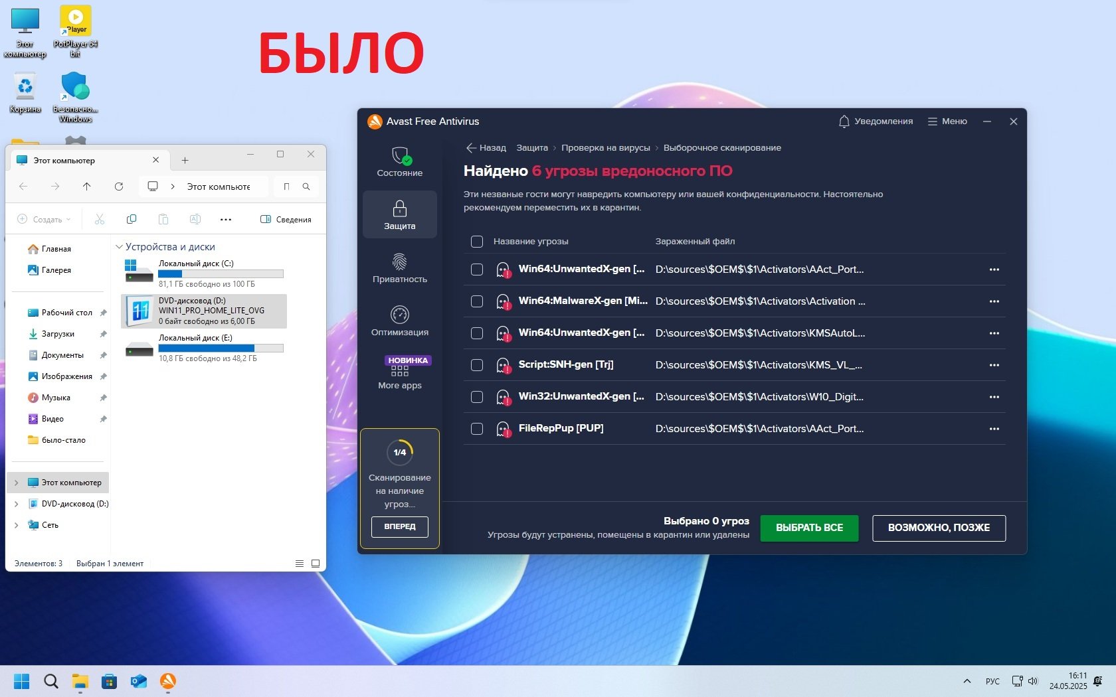Image resolution: width=1116 pixels, height=697 pixels.
Task: Click the ВПЕРЕД button in scan panel
Action: coord(400,526)
